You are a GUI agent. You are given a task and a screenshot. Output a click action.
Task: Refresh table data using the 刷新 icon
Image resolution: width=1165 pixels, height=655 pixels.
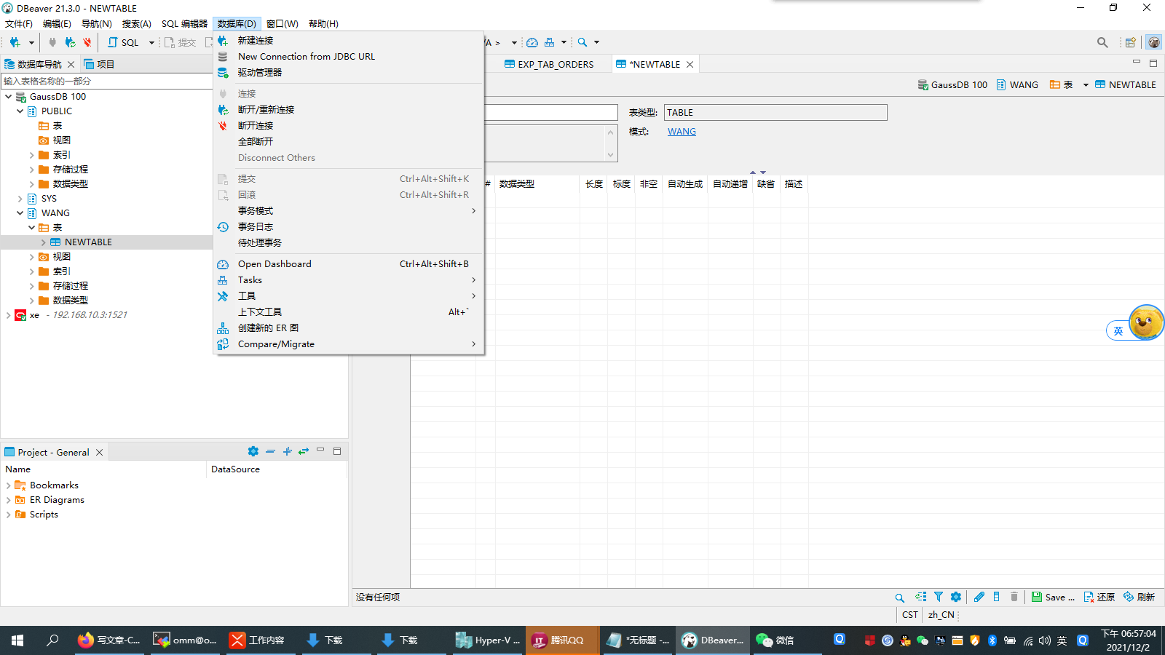tap(1140, 597)
